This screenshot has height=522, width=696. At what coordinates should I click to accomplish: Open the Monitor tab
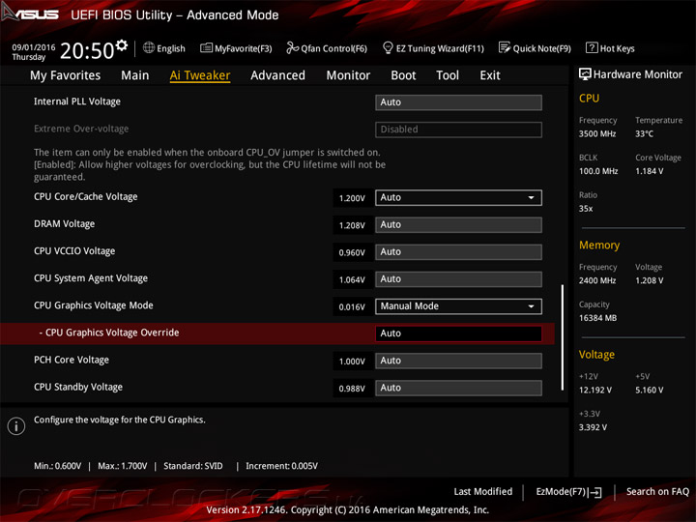point(348,75)
